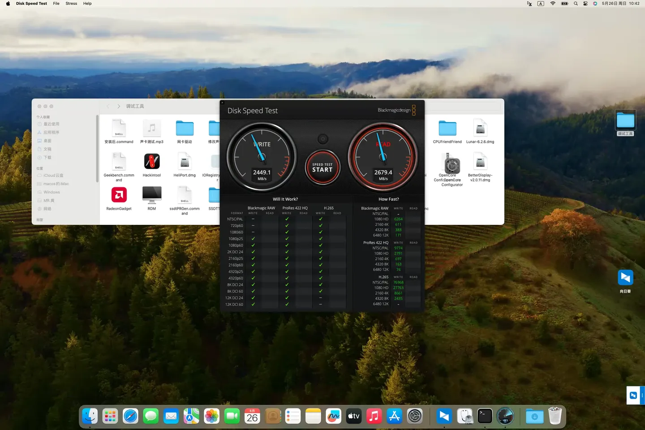Launch Hackintool from the Finder window
This screenshot has width=645, height=430.
151,161
